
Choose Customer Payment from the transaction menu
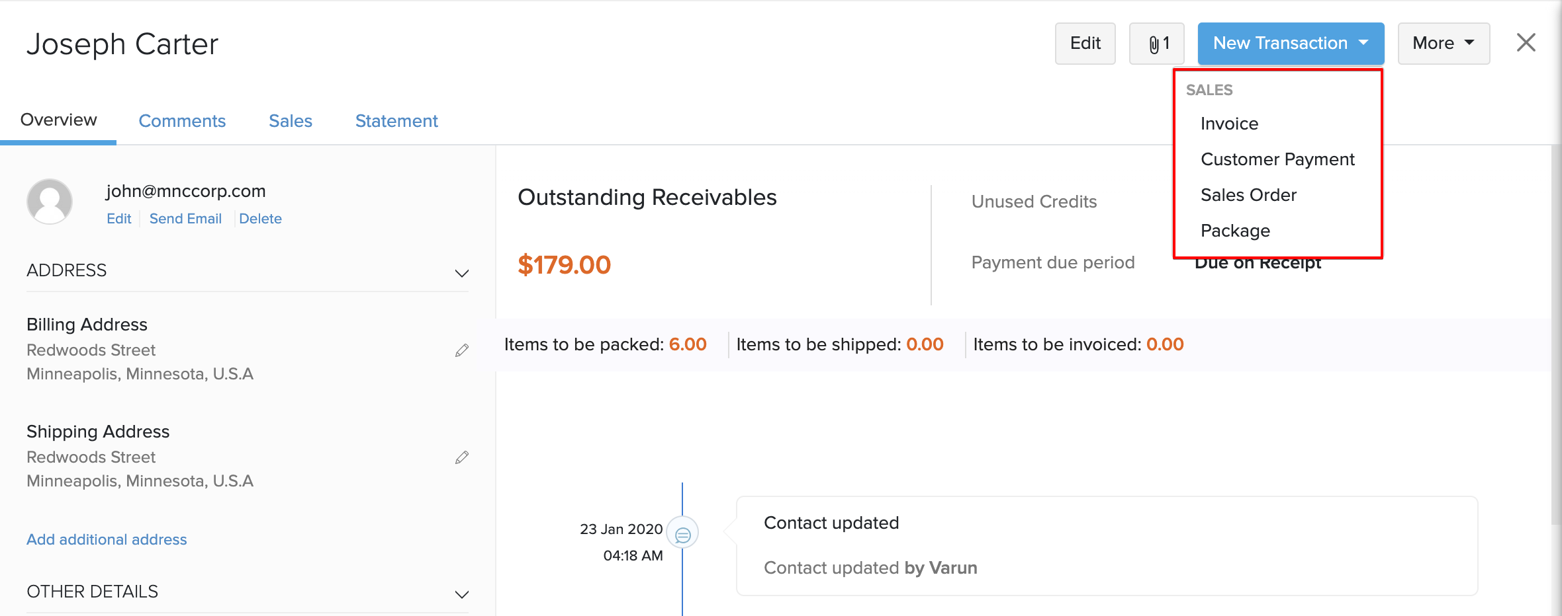[x=1277, y=159]
